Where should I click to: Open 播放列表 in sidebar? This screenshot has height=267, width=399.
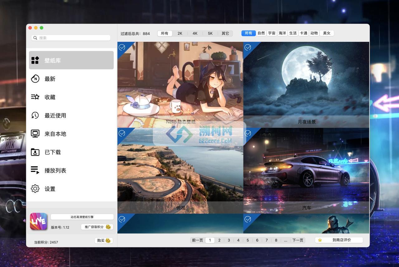pos(71,170)
